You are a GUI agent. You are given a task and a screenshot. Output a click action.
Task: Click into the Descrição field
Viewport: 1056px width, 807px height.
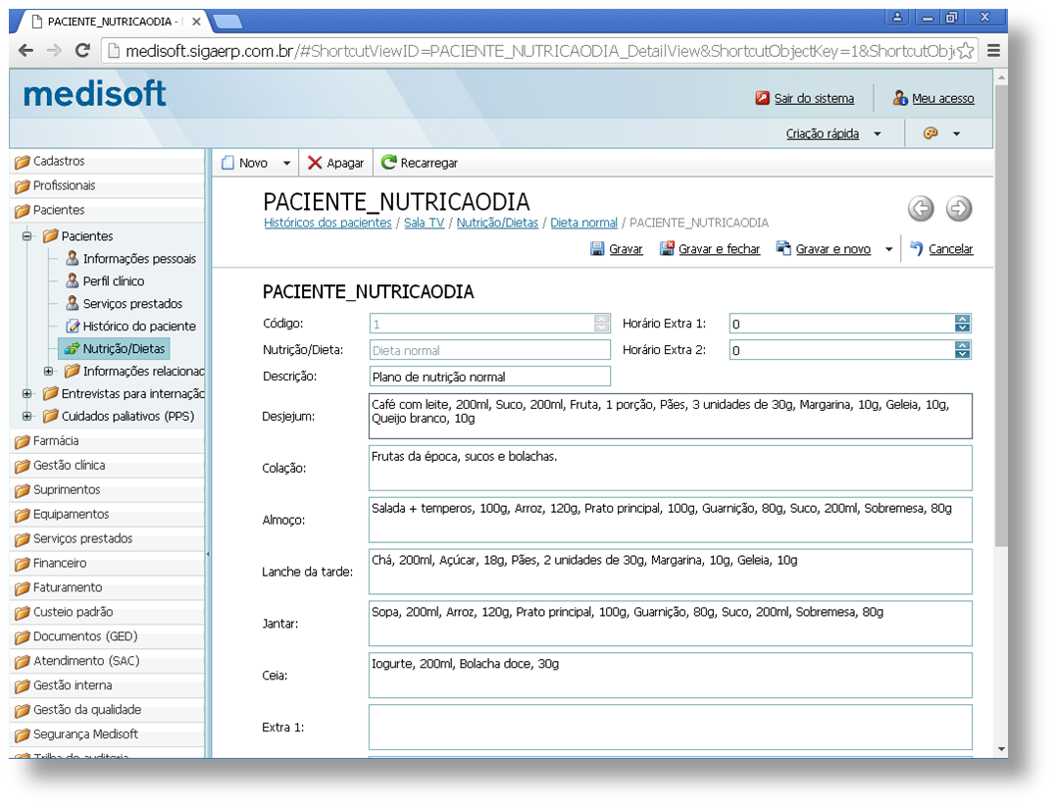coord(489,377)
